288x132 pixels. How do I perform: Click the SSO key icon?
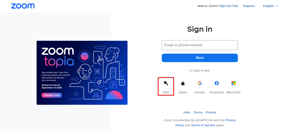pyautogui.click(x=166, y=83)
